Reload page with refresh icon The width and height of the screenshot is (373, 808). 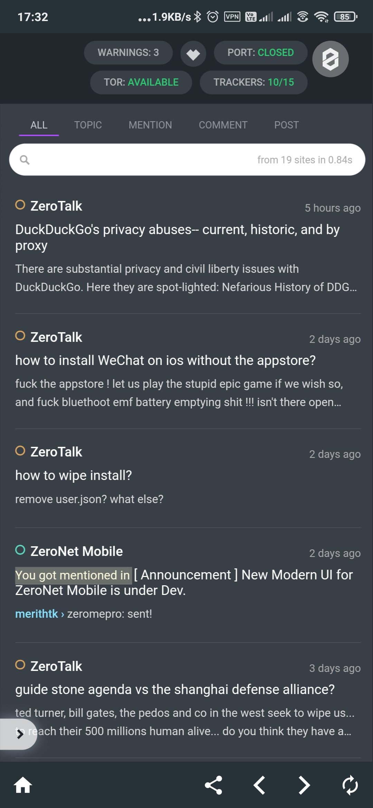point(350,785)
